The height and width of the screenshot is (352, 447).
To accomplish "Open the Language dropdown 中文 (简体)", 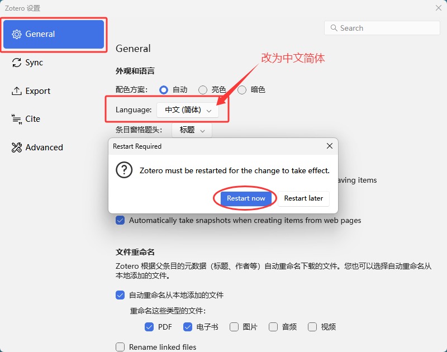I will [188, 110].
